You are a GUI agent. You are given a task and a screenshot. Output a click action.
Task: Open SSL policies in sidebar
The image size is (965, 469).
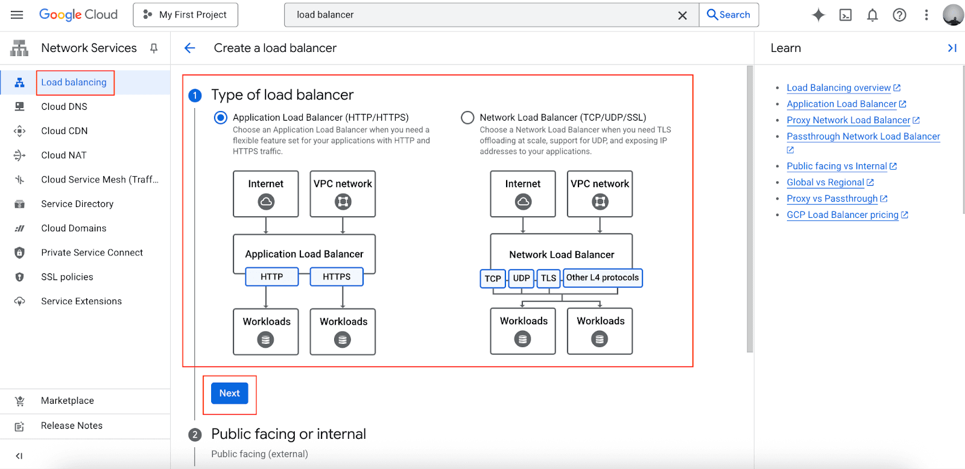[x=67, y=277]
